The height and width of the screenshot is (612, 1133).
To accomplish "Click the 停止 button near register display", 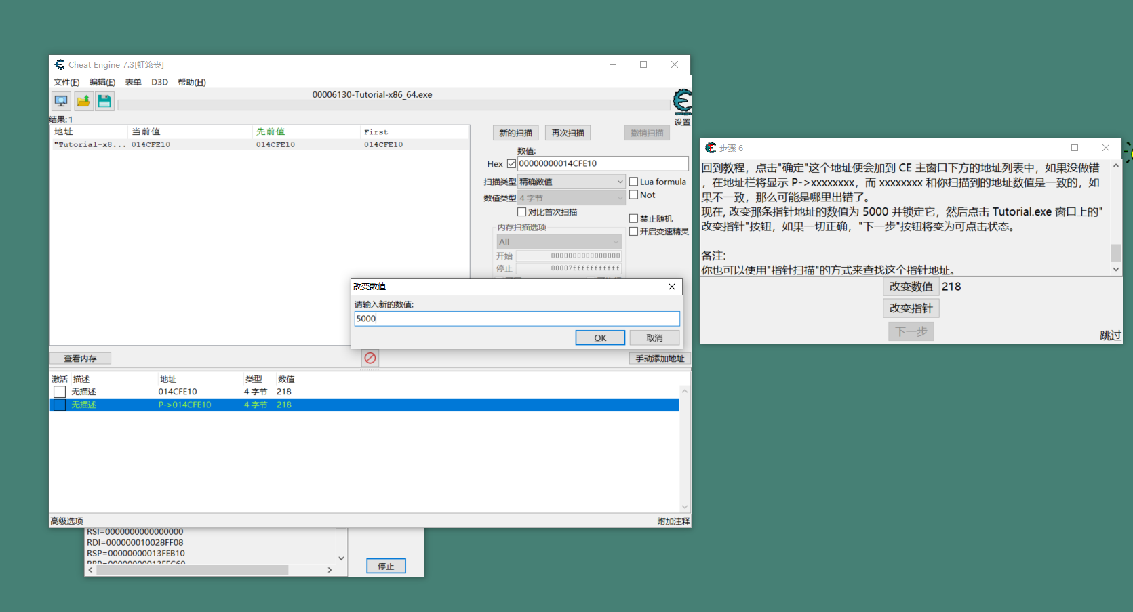I will 385,565.
